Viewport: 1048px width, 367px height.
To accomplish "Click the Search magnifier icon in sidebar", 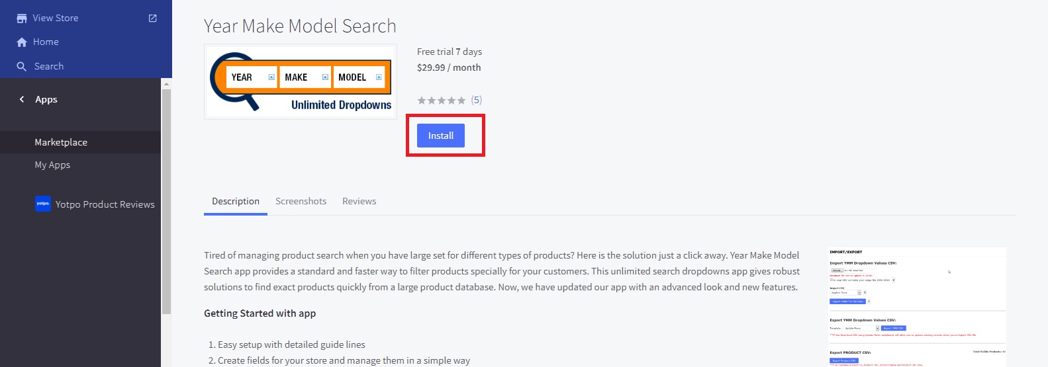I will (x=22, y=67).
